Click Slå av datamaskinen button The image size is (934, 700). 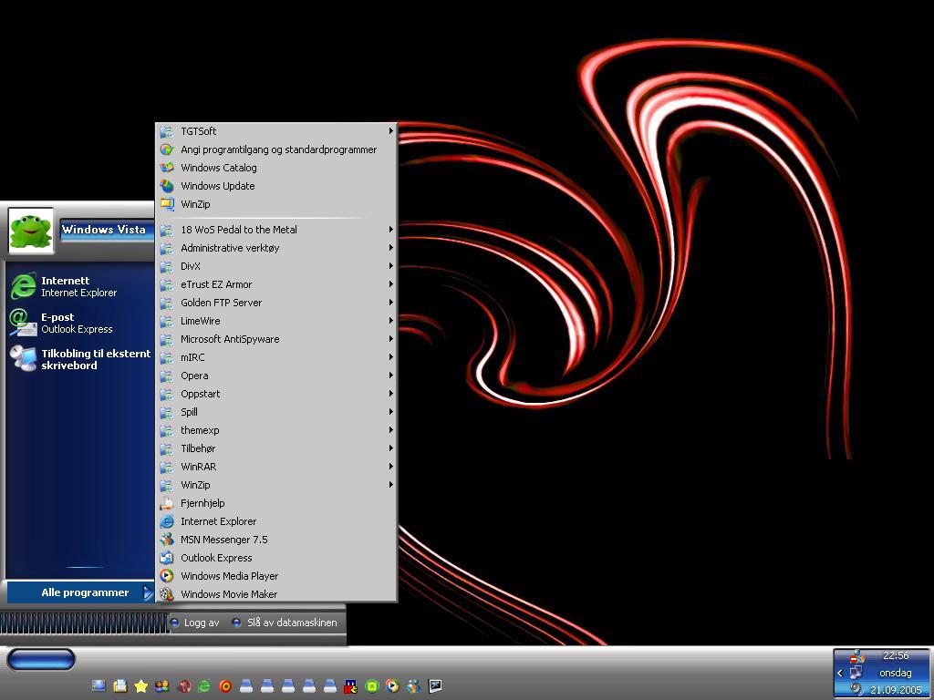tap(285, 623)
